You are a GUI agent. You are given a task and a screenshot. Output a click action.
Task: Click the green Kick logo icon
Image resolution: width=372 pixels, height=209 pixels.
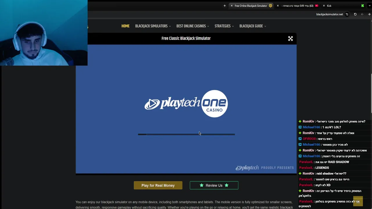tap(362, 6)
